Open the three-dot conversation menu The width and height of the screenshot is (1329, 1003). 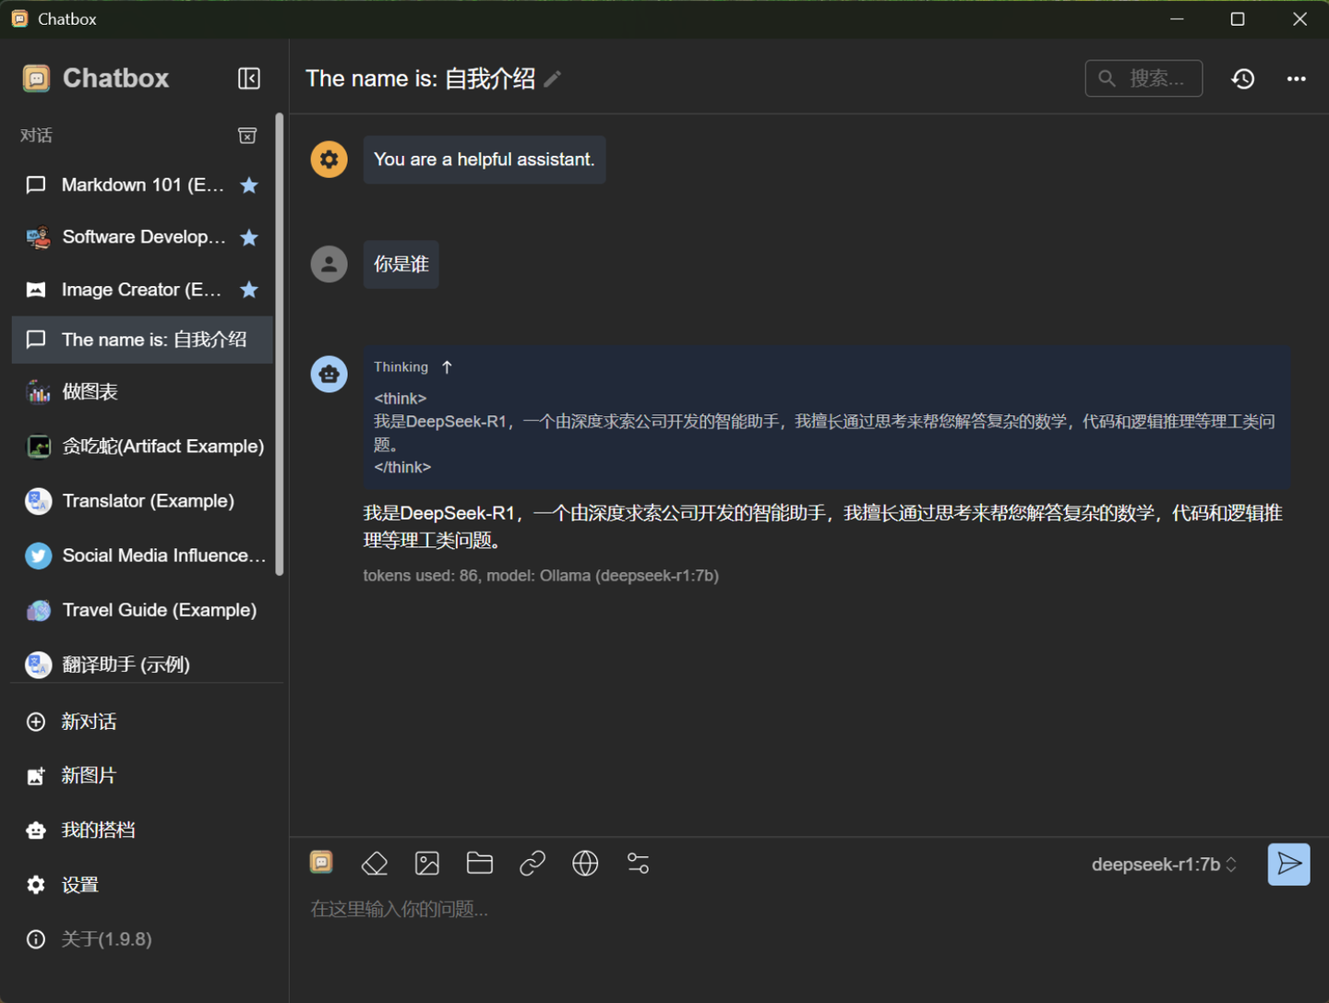pyautogui.click(x=1297, y=78)
